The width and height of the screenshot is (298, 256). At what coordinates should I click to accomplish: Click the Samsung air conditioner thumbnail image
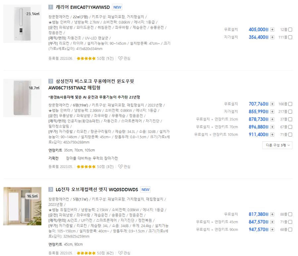[x=22, y=97]
